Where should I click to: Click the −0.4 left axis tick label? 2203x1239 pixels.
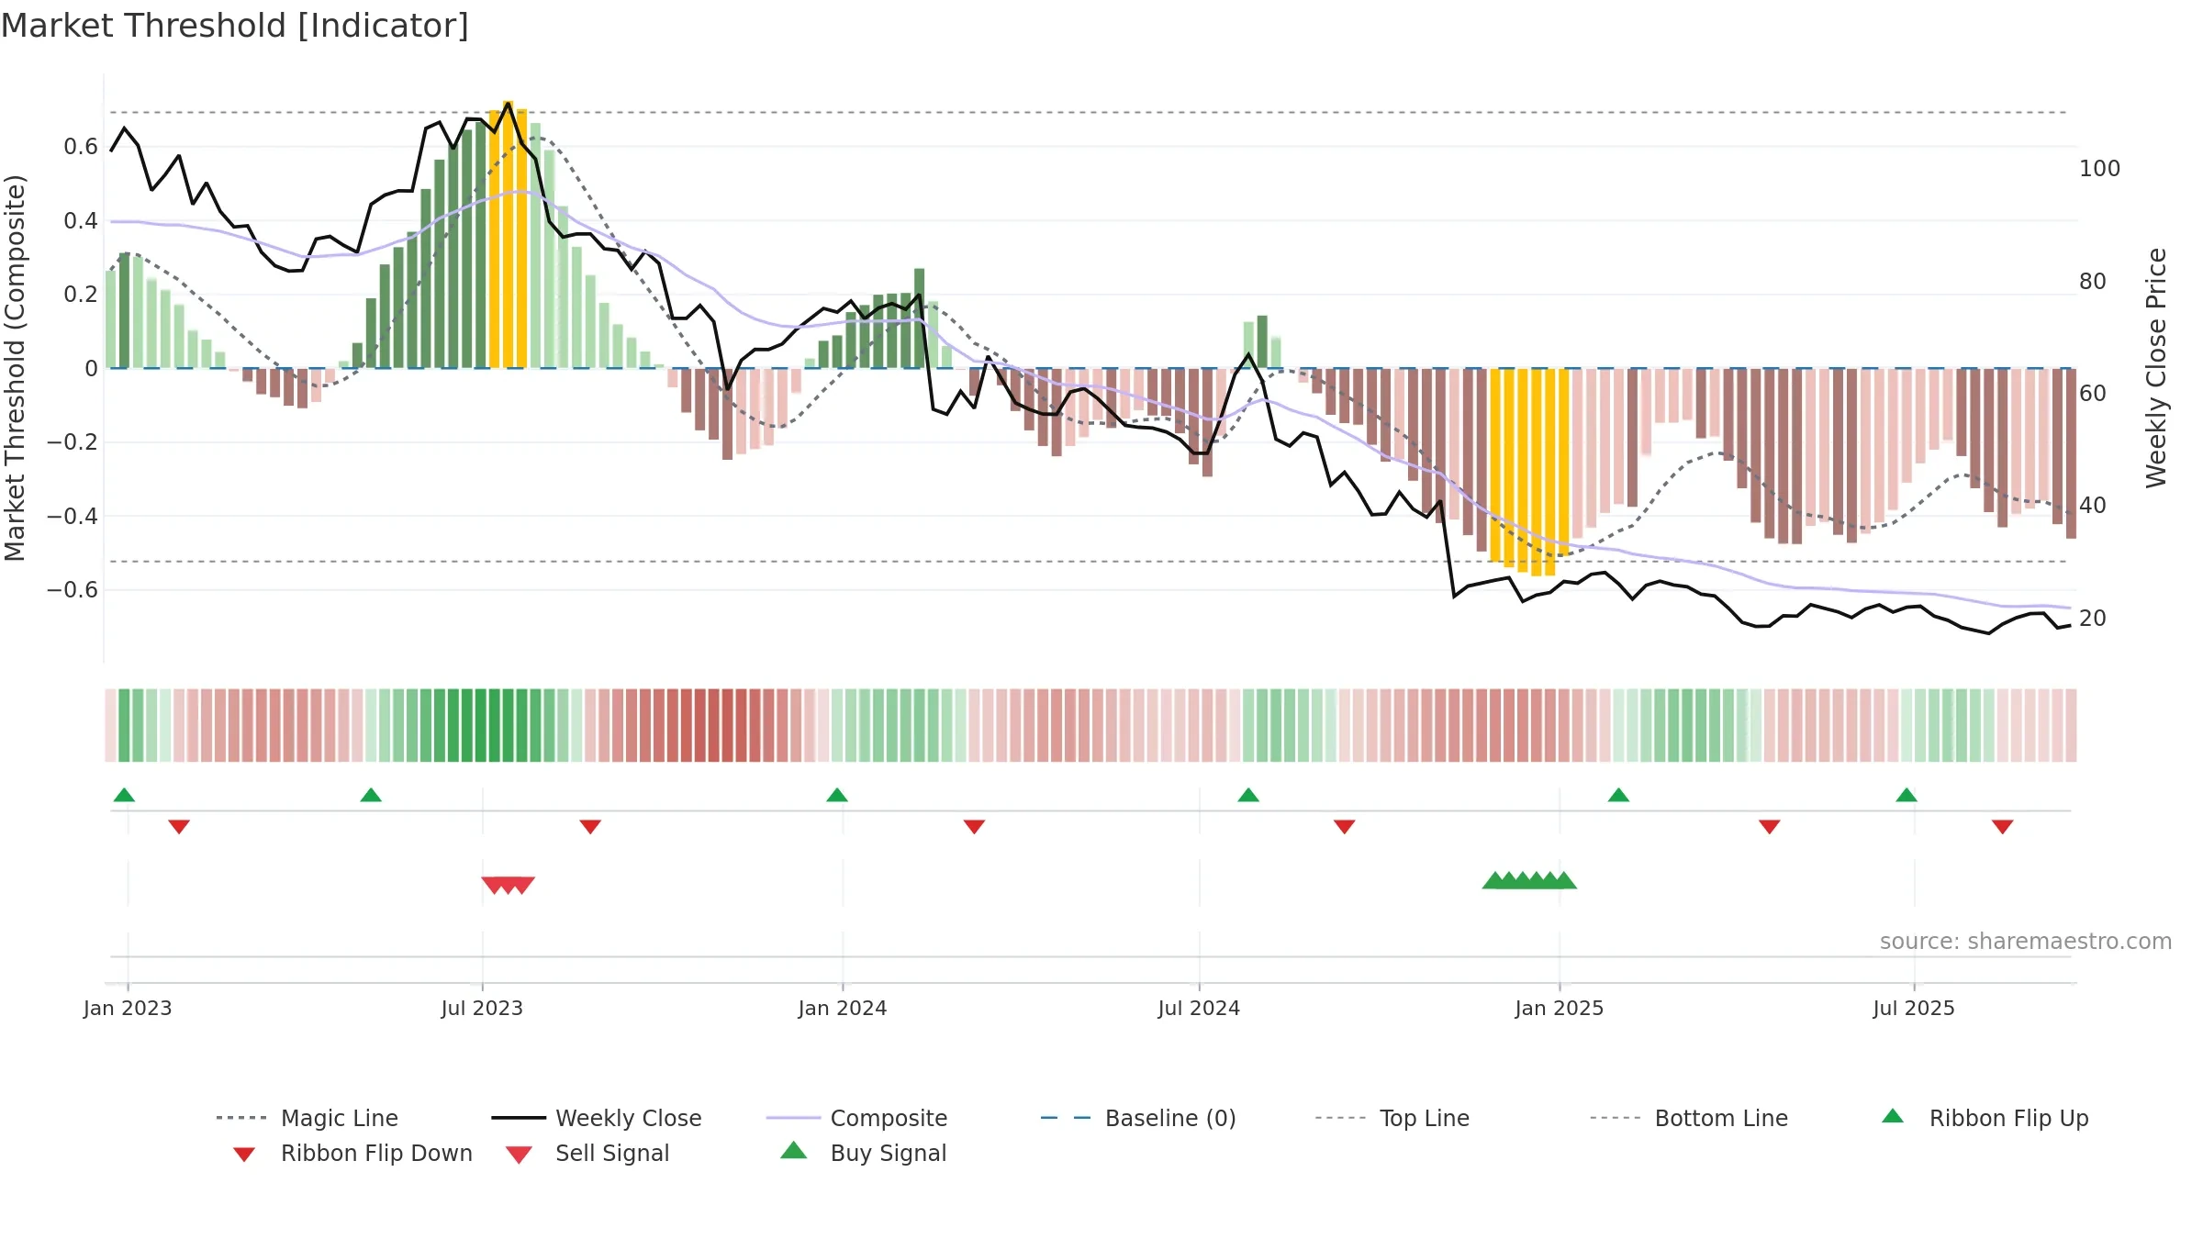coord(73,516)
